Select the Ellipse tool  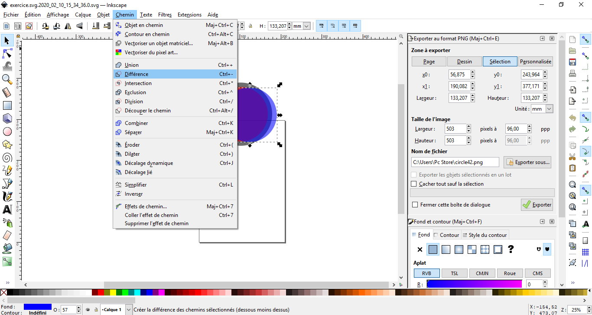coord(7,131)
